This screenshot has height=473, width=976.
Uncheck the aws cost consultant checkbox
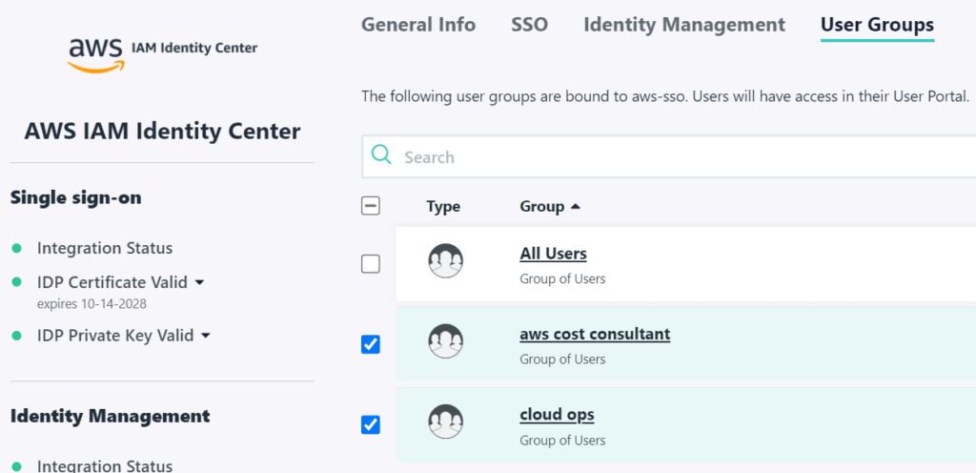(371, 344)
